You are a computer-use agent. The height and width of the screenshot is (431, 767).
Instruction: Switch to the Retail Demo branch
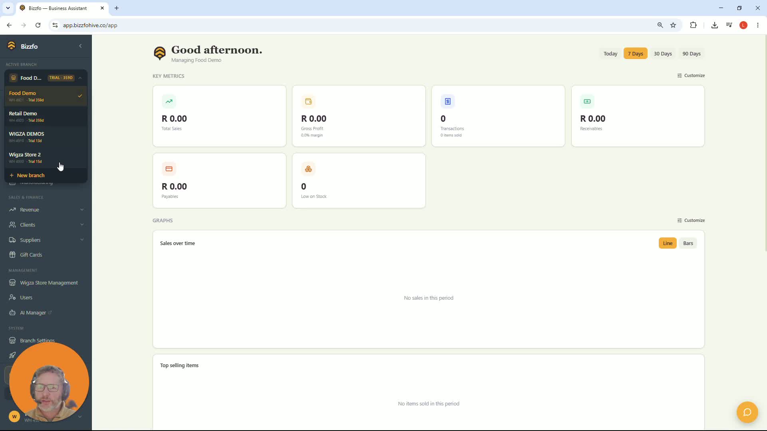tap(46, 117)
